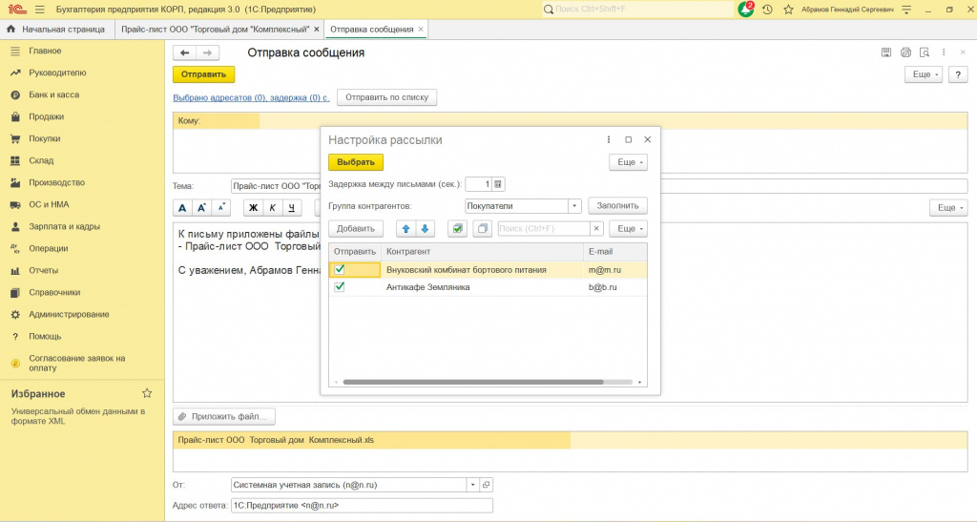Open help with the ? button
The width and height of the screenshot is (977, 522).
click(958, 74)
